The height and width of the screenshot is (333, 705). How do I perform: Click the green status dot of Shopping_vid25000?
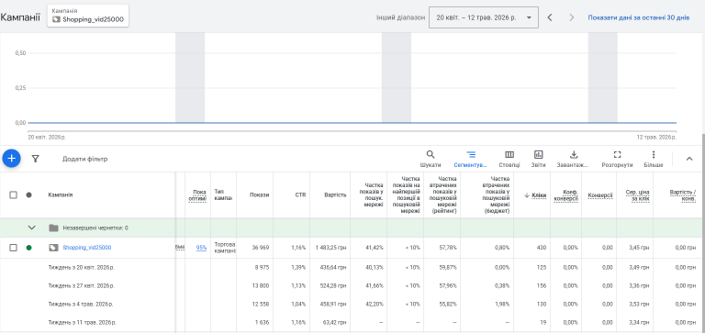(29, 248)
